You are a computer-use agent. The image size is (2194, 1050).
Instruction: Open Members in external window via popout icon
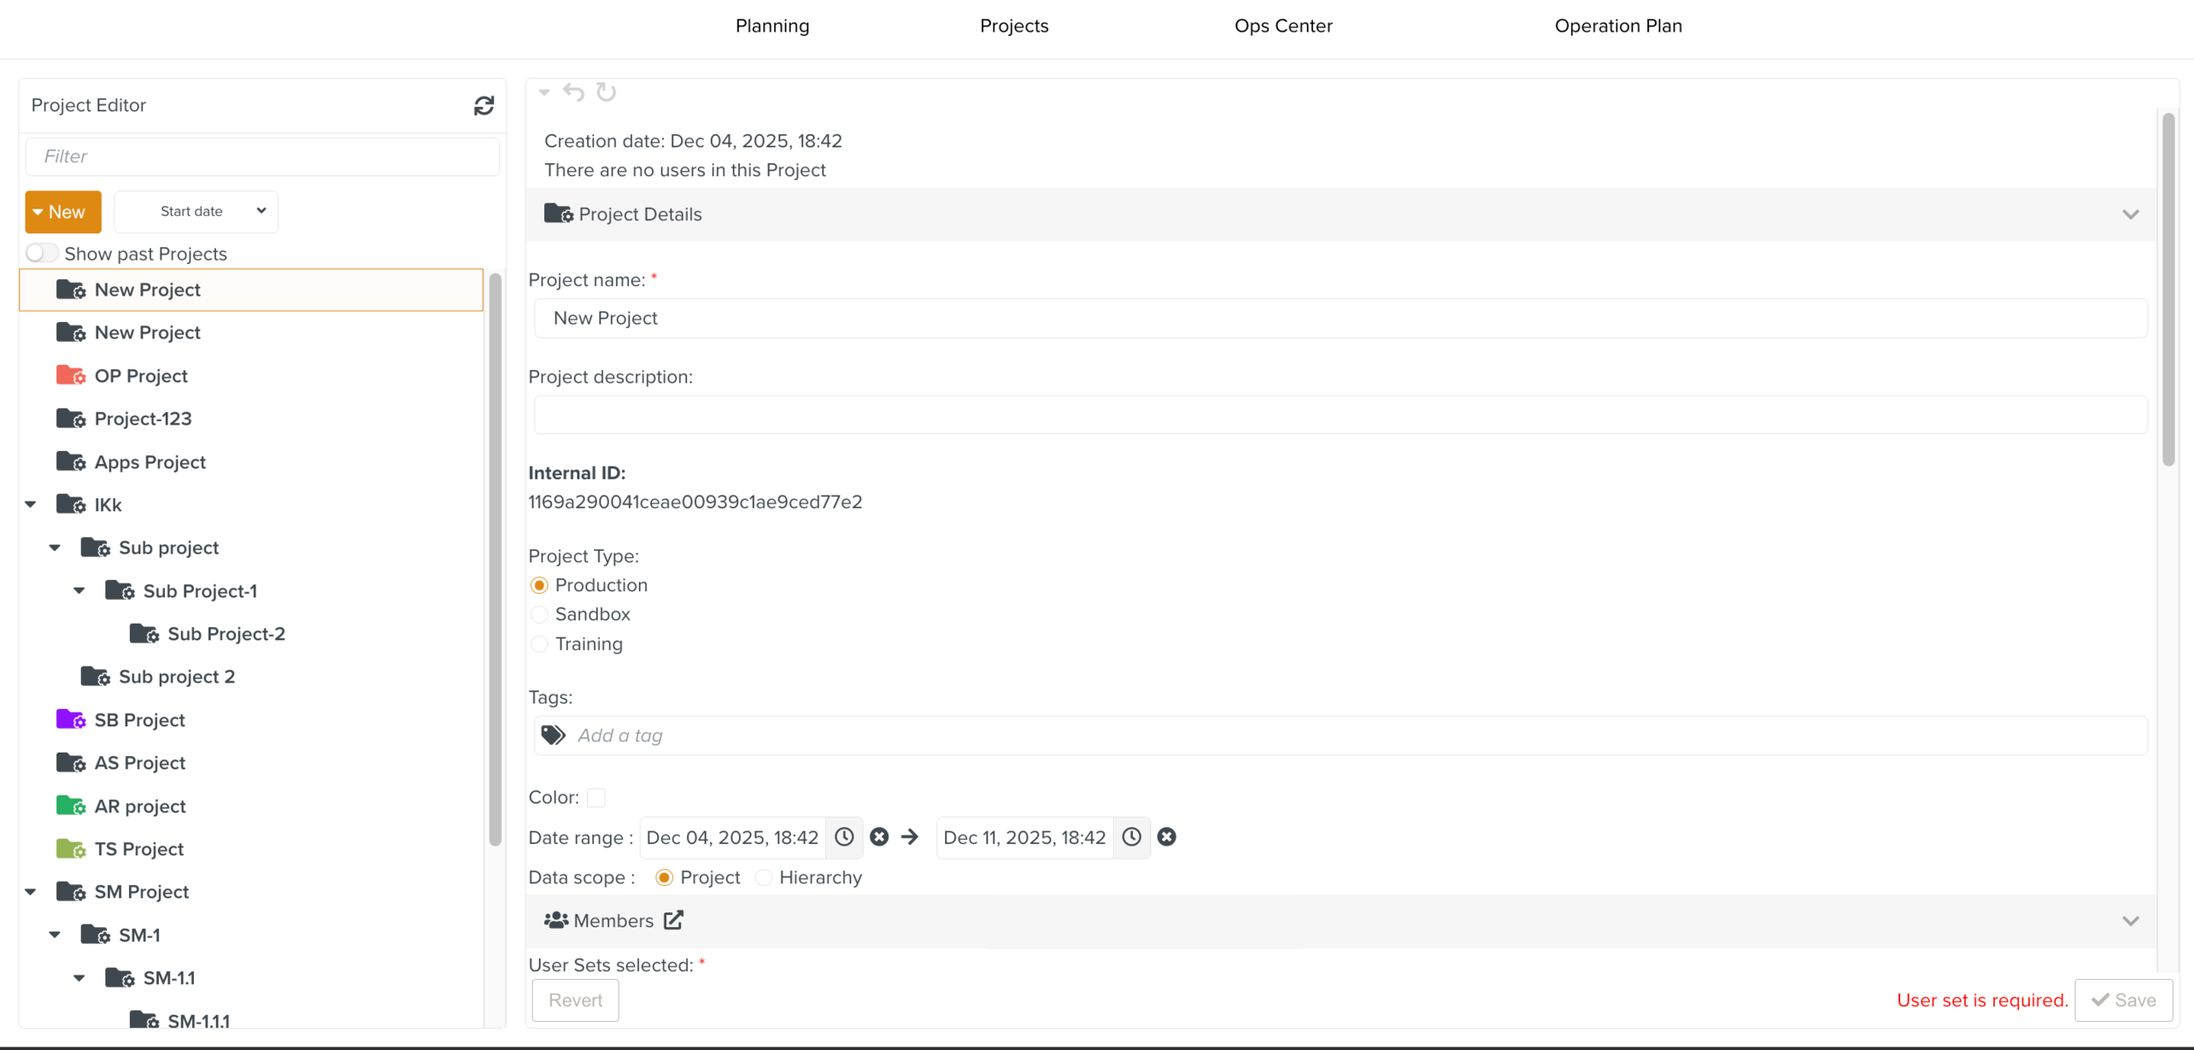point(673,920)
